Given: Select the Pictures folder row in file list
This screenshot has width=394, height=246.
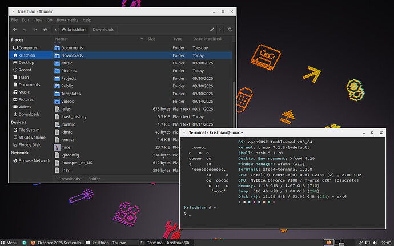Looking at the screenshot, I should click(143, 71).
